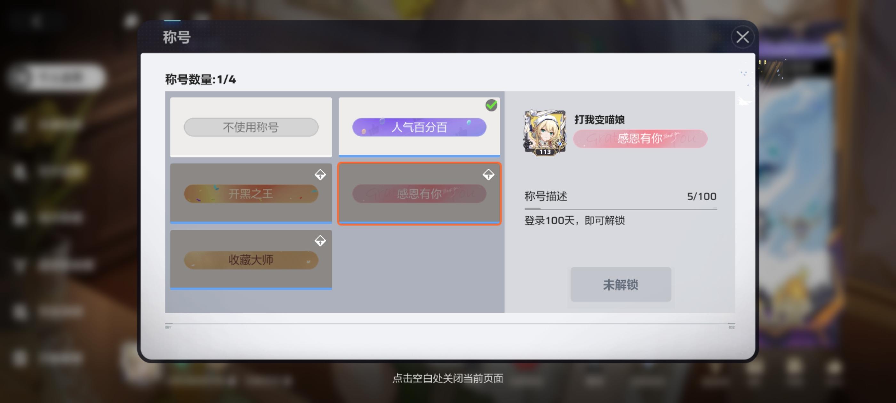The width and height of the screenshot is (896, 403).
Task: Click 点击空白处关闭当前页面 hint text
Action: pyautogui.click(x=448, y=378)
